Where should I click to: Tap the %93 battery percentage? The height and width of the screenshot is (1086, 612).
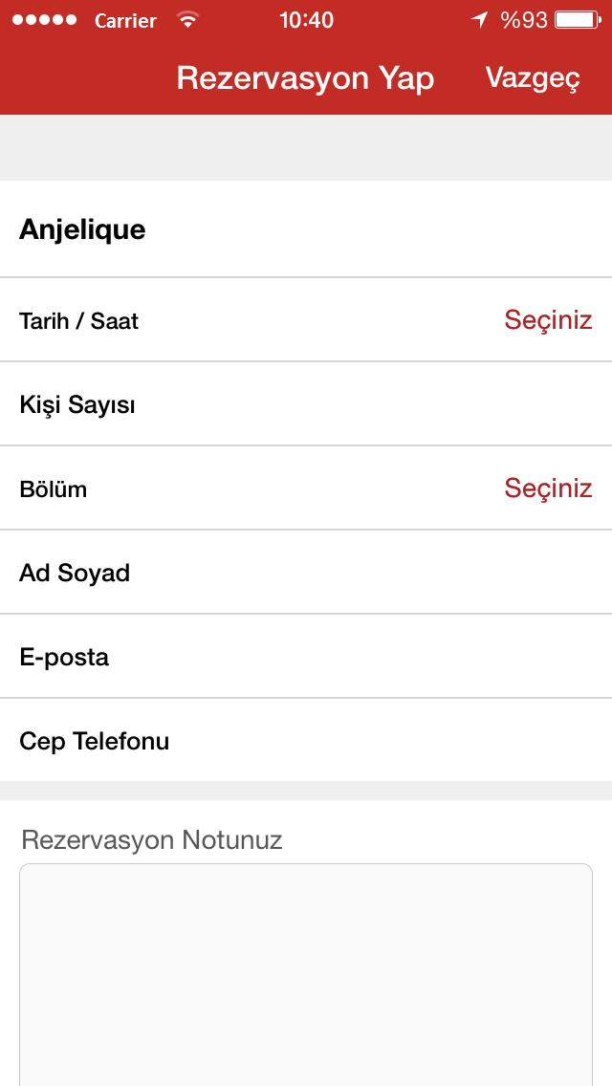[x=524, y=20]
